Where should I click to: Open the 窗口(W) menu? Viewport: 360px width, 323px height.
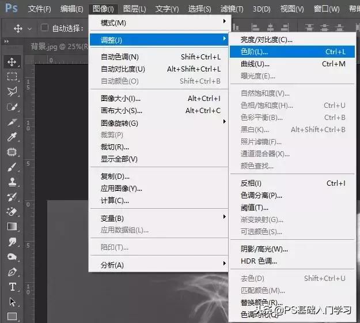click(x=327, y=9)
